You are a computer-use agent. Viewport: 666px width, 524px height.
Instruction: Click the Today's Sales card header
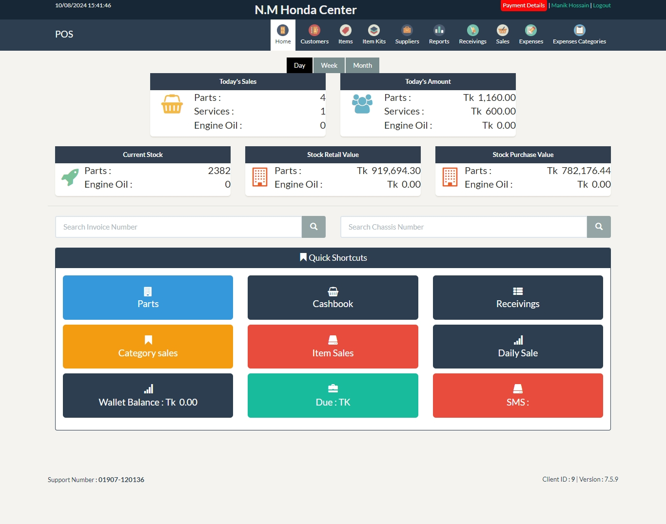coord(238,81)
